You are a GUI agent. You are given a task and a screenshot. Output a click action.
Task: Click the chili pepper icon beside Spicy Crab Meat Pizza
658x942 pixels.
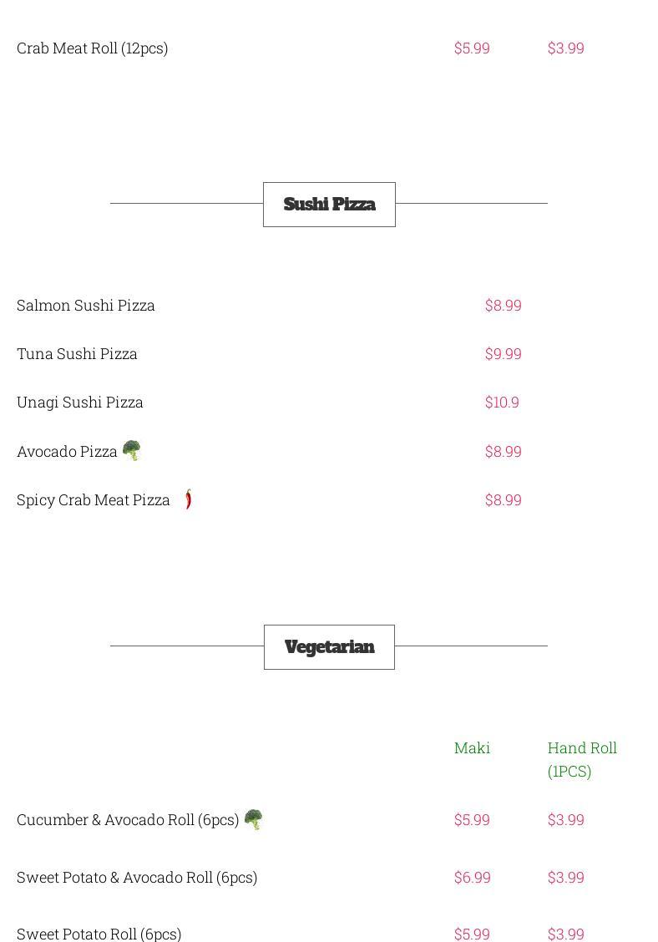coord(189,499)
